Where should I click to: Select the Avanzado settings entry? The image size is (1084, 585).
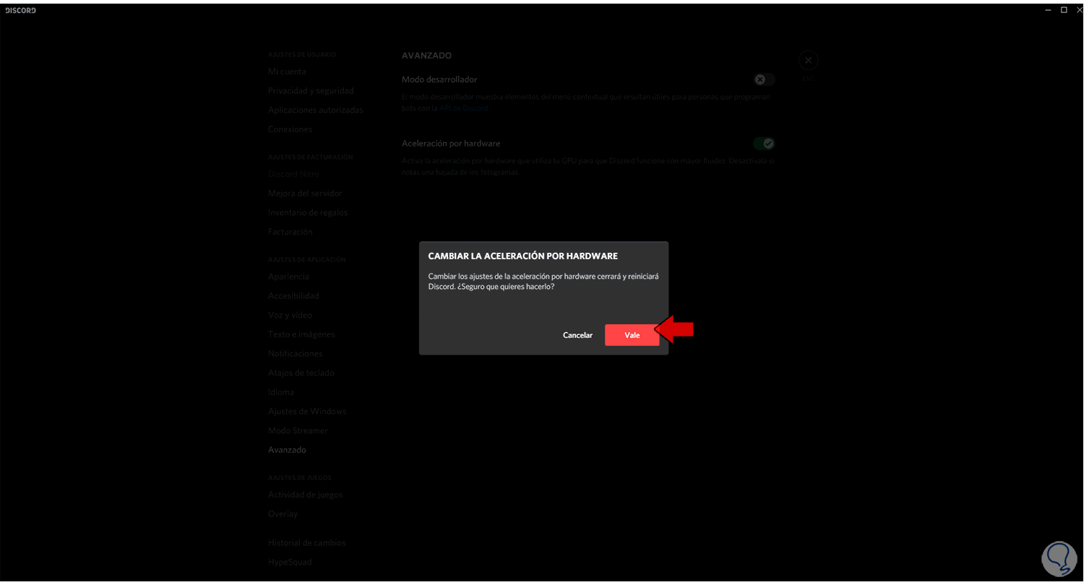click(287, 450)
